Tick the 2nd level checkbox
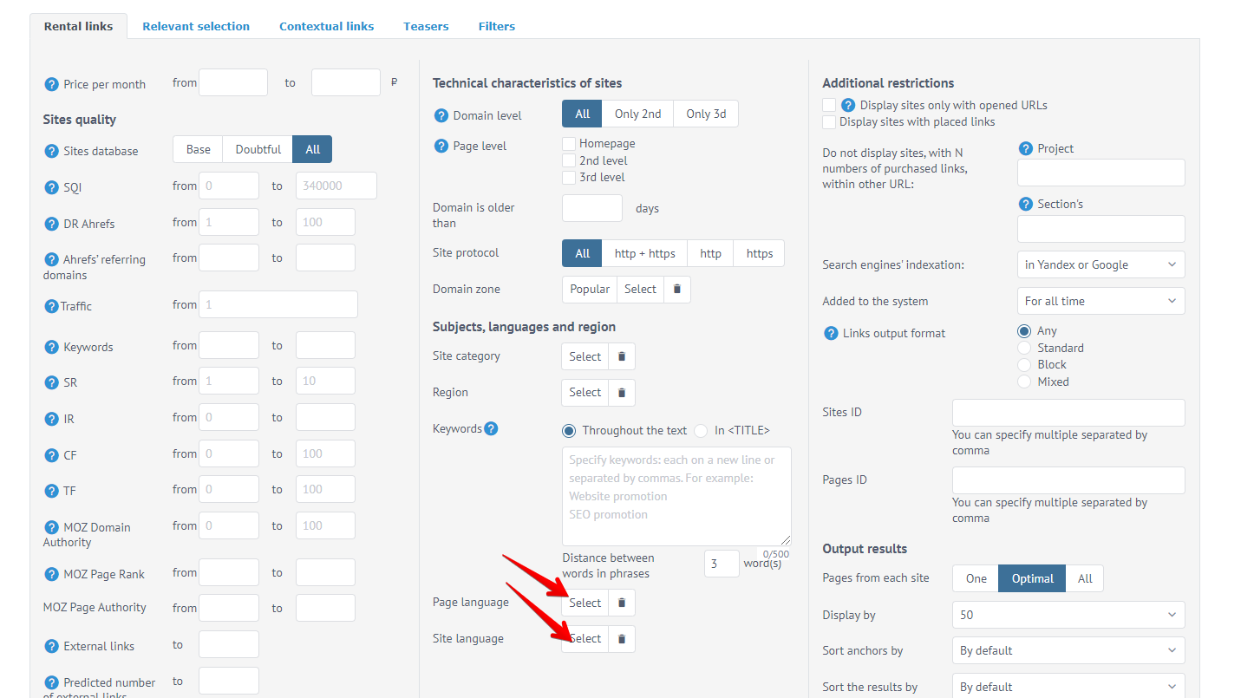Image resolution: width=1254 pixels, height=698 pixels. click(x=569, y=160)
